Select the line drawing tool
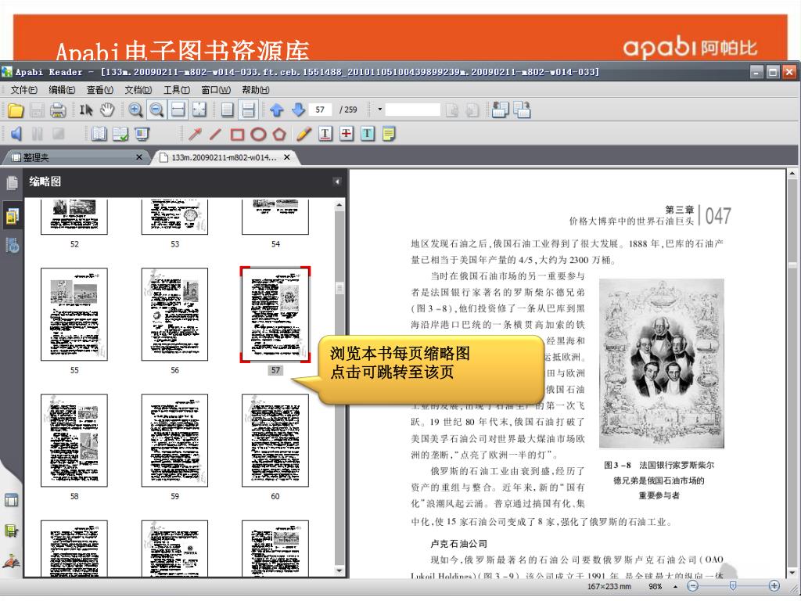Image resolution: width=801 pixels, height=601 pixels. point(216,134)
